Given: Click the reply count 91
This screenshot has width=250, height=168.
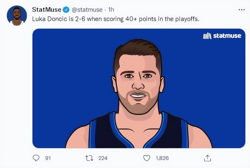Looking at the screenshot, I should point(48,158).
